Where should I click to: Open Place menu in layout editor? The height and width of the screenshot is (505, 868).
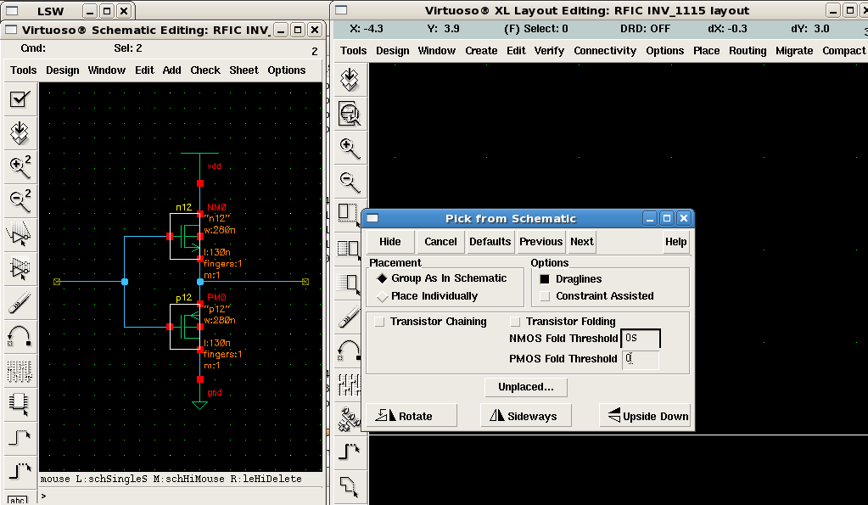pos(706,51)
